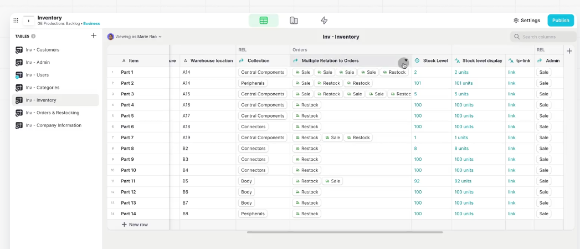Select the Warehouse location column header
580x249 pixels.
click(x=208, y=61)
